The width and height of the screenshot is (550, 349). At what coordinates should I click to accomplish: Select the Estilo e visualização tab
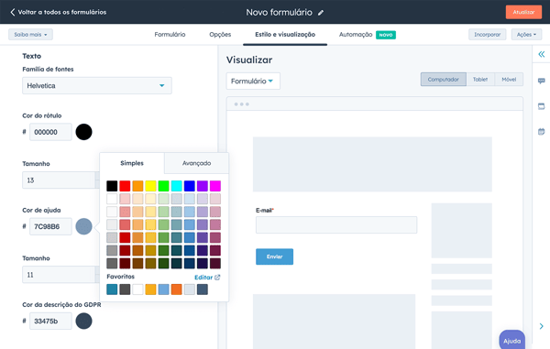285,34
